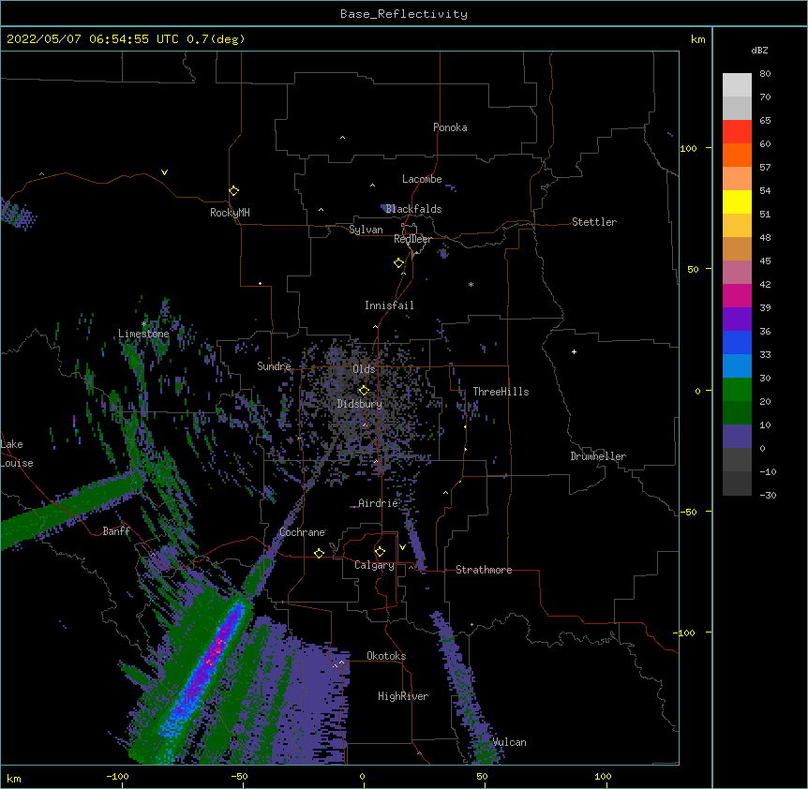Click the legend value 80
This screenshot has height=789, width=808.
click(x=765, y=74)
